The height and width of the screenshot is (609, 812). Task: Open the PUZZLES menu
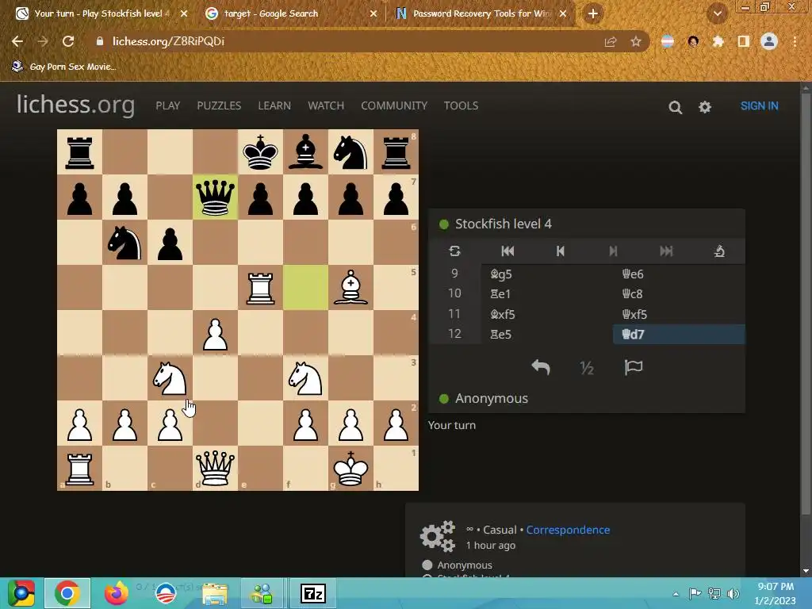click(219, 105)
